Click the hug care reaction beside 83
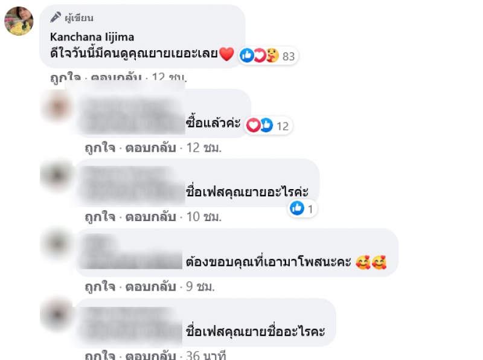The image size is (483, 360). pos(272,56)
